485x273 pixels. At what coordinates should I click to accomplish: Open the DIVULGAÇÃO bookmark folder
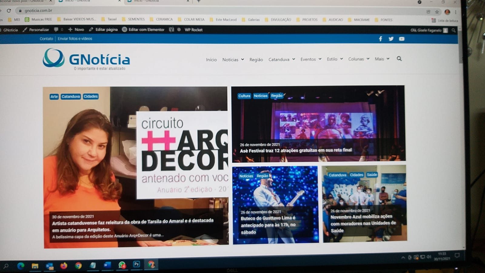[x=278, y=20]
